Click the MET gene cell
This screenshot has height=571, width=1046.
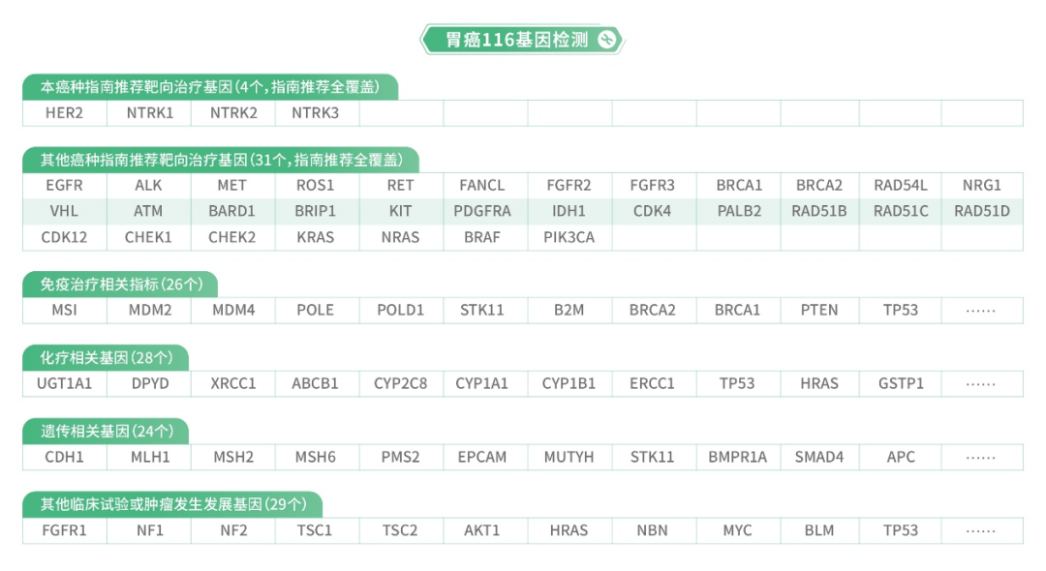click(233, 185)
